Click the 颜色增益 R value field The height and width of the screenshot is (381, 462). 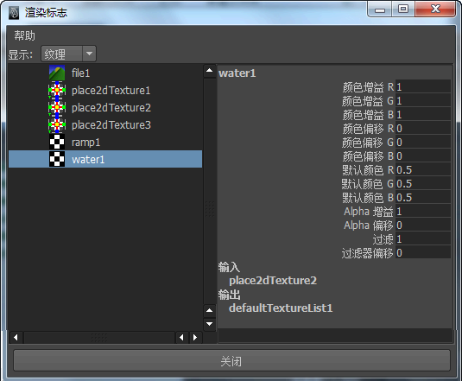pyautogui.click(x=423, y=86)
